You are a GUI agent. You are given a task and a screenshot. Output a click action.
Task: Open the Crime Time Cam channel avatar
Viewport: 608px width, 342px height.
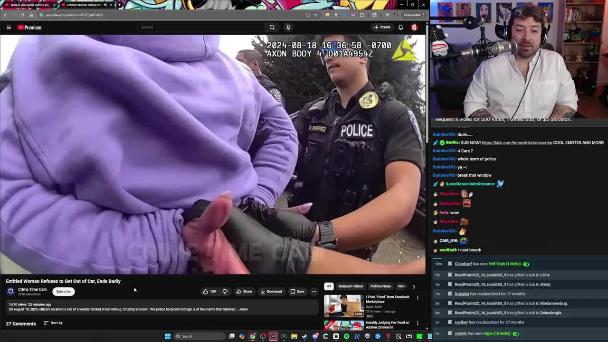11,292
